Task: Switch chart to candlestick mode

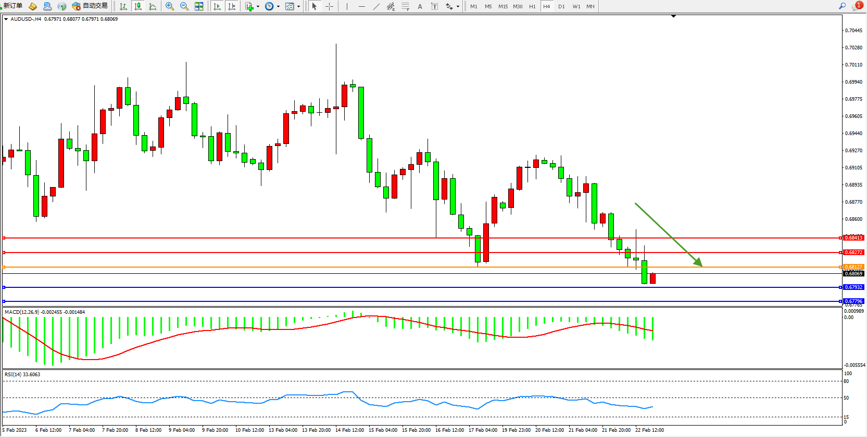Action: pyautogui.click(x=138, y=6)
